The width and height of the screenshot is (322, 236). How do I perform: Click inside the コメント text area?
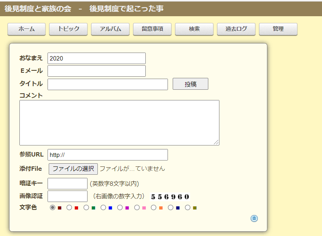coord(119,123)
